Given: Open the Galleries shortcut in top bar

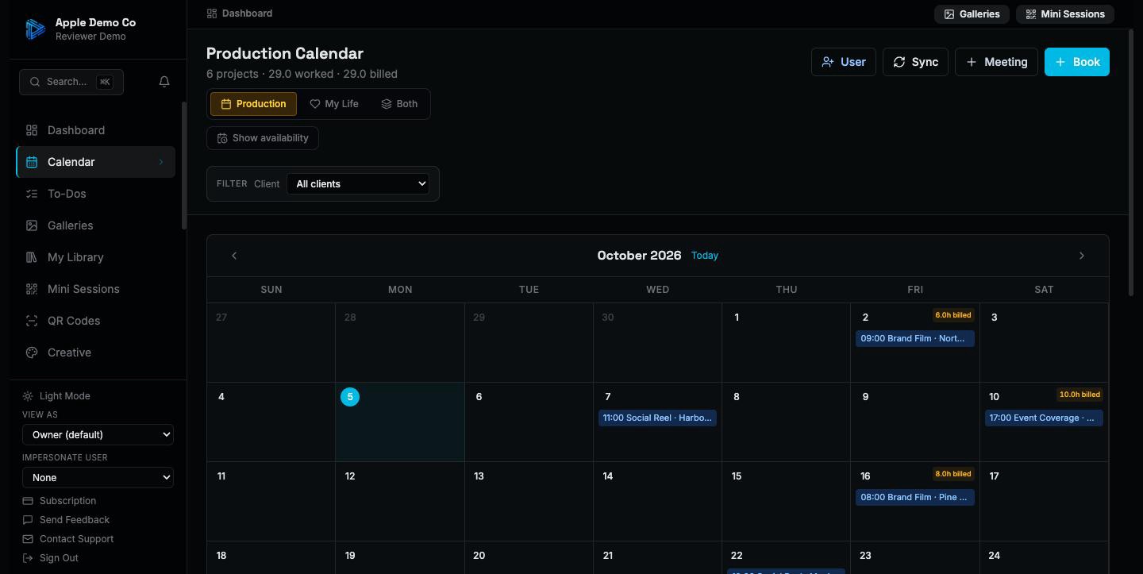Looking at the screenshot, I should pos(972,14).
